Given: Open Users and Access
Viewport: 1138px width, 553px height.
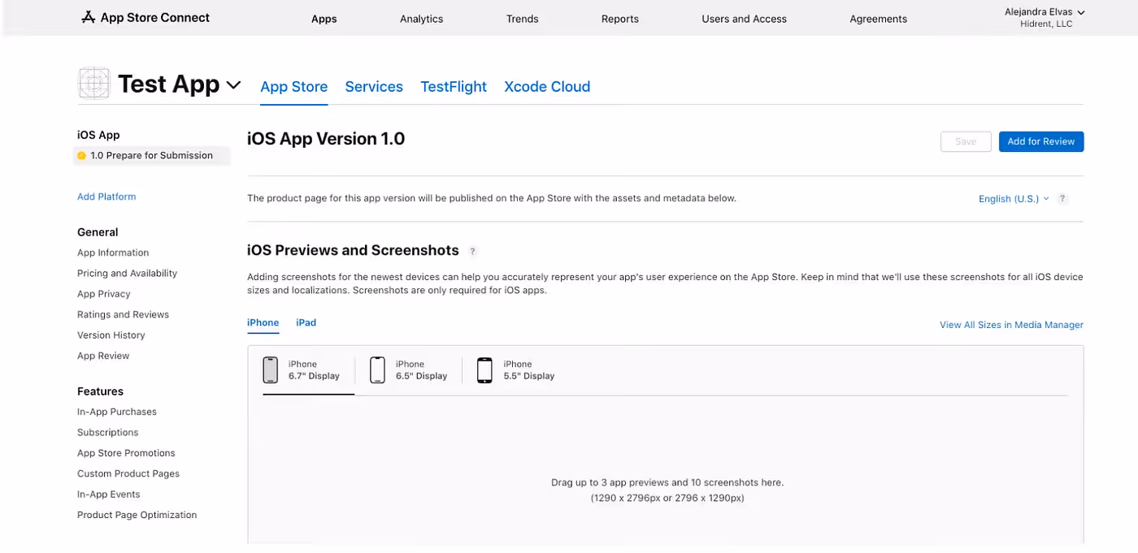Looking at the screenshot, I should (x=745, y=19).
